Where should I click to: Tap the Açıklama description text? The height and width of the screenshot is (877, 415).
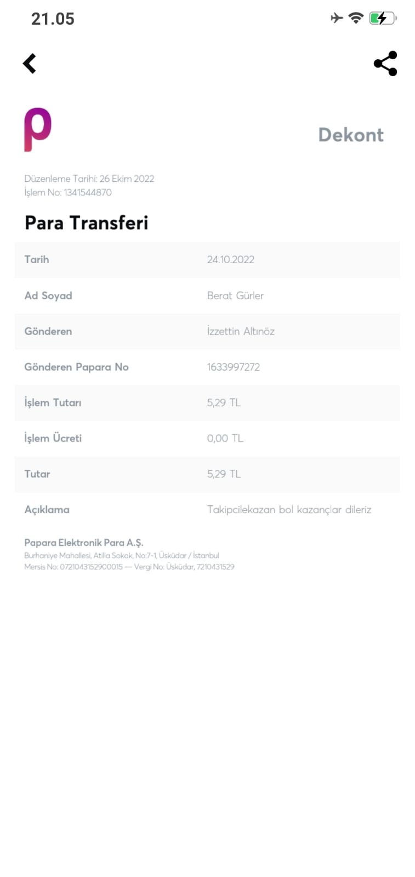coord(289,509)
